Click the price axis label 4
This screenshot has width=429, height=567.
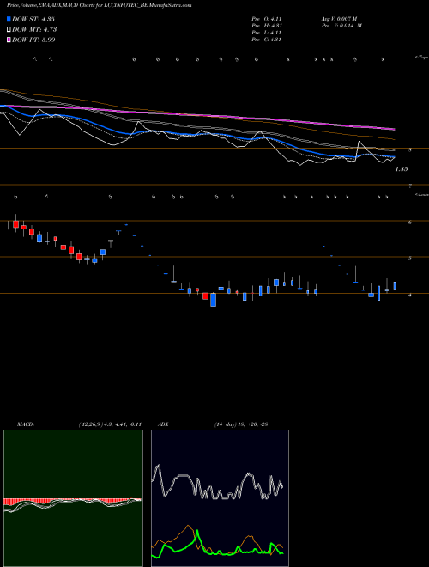410,295
